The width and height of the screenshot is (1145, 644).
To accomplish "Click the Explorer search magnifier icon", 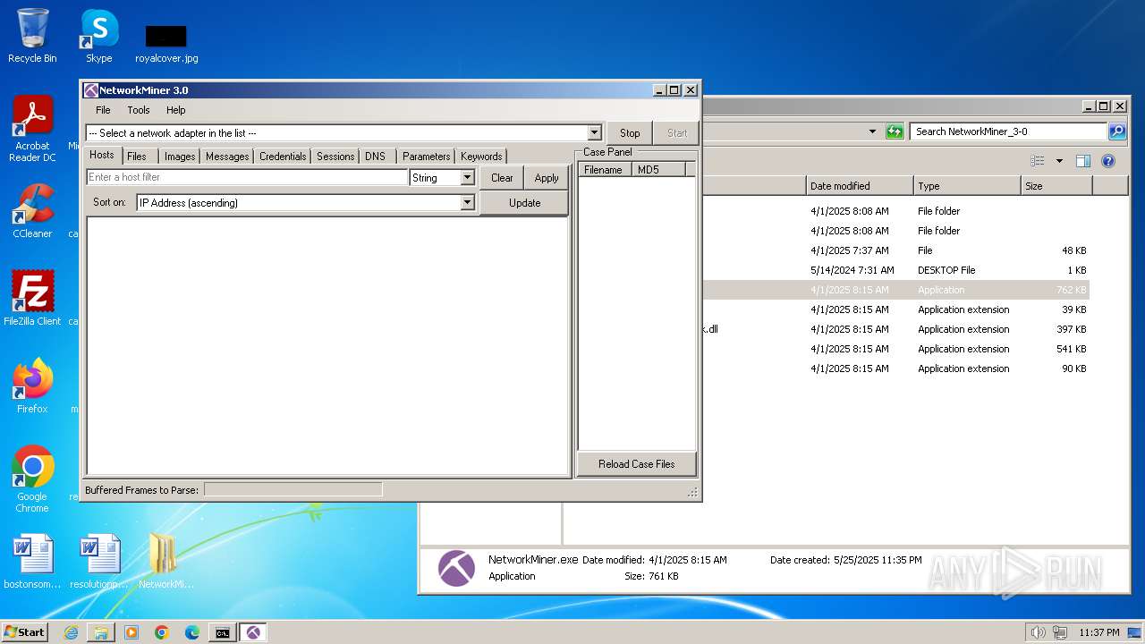I will coord(1116,131).
